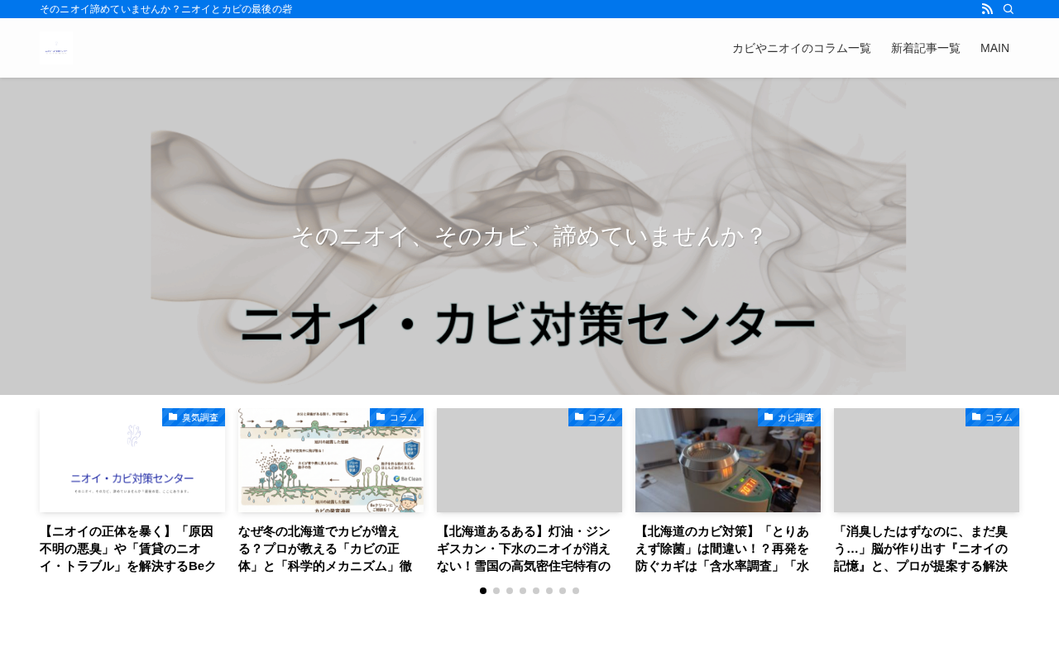Open article 【ニオイの正体を暴く】
Screen dimensions: 1059x661
[x=132, y=549]
